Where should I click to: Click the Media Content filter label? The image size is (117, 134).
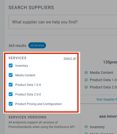pos(25,75)
